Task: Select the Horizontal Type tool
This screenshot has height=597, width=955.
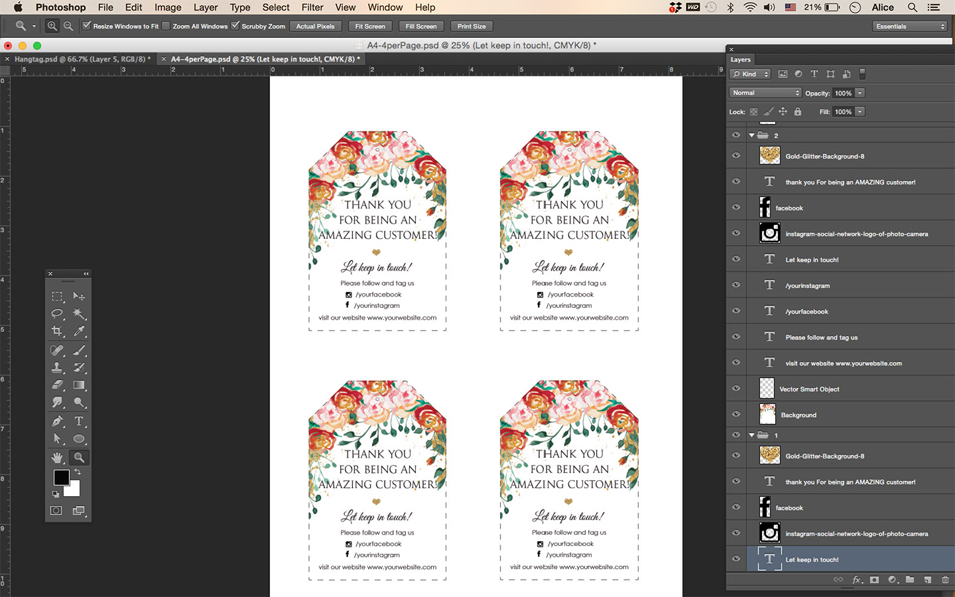Action: click(x=79, y=421)
